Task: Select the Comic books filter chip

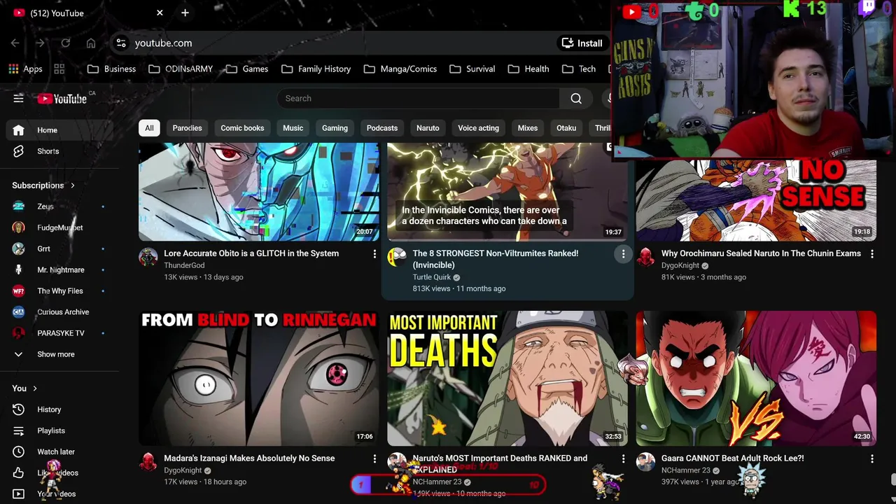Action: (242, 128)
